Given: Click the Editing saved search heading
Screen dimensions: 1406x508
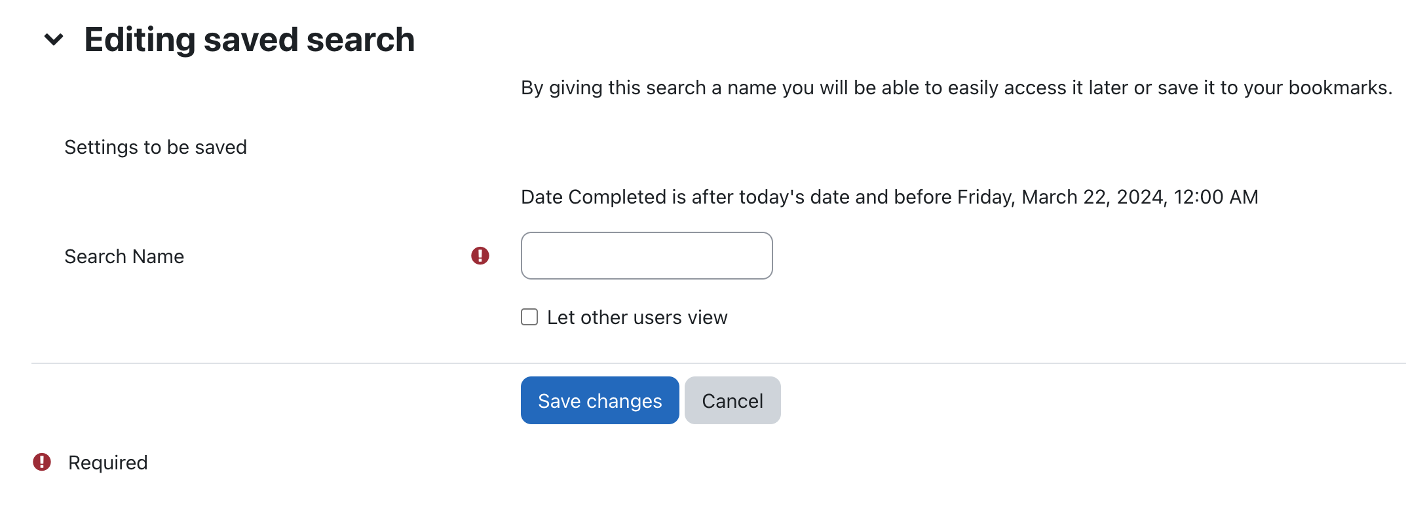Looking at the screenshot, I should coord(249,40).
